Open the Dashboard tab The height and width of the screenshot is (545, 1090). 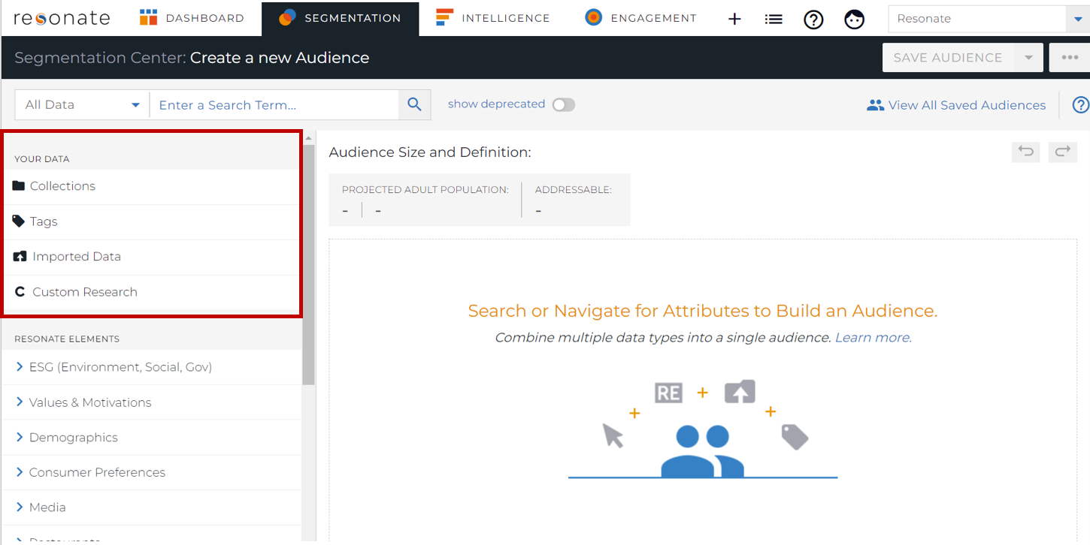(x=192, y=18)
